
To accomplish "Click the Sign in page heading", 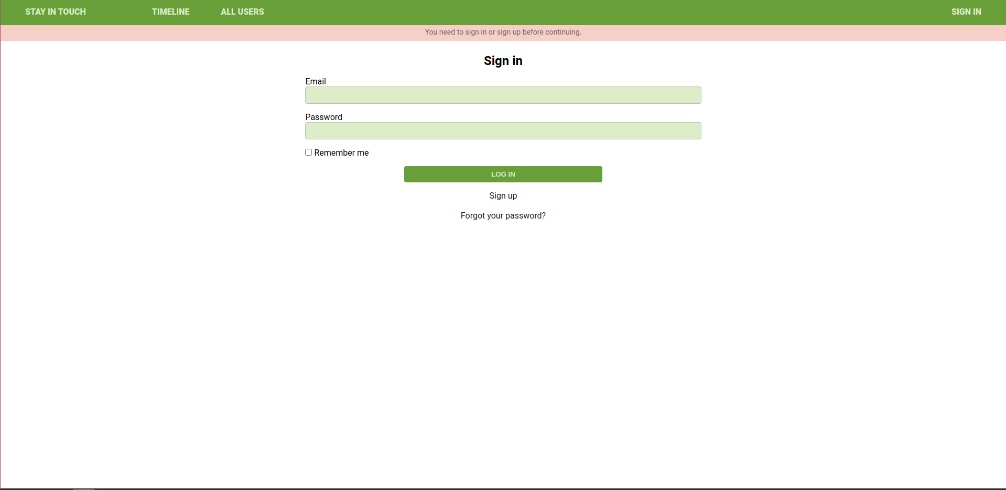I will click(x=503, y=61).
